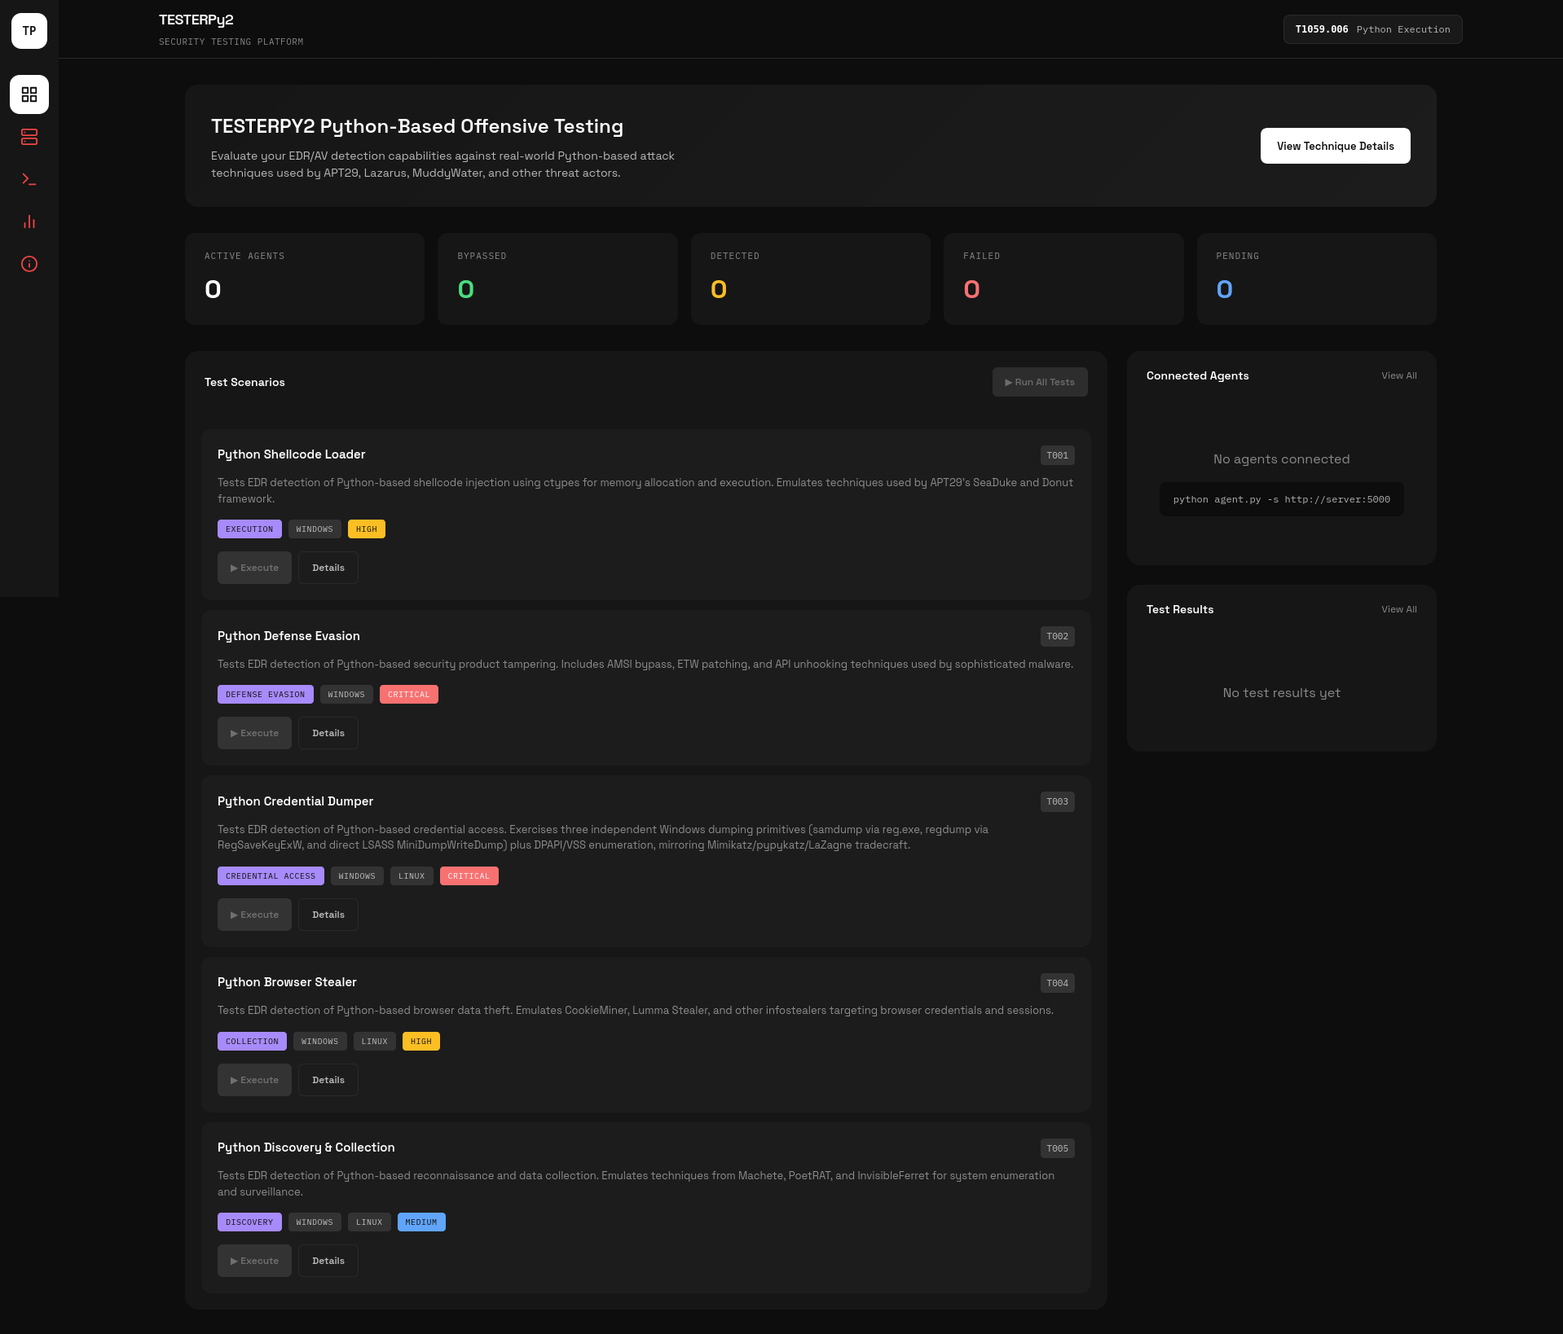
Task: Execute the Python Shellcode Loader test
Action: 254,568
